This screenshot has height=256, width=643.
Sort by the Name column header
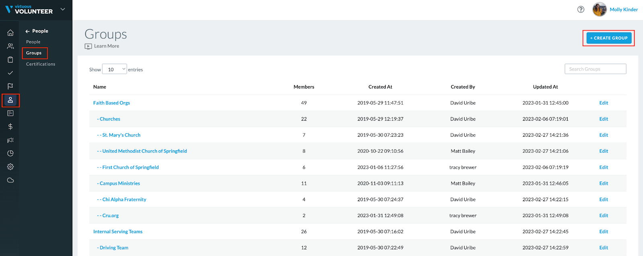[100, 87]
